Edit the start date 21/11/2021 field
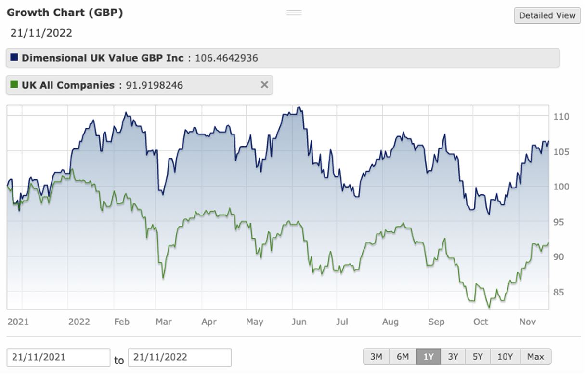Screen dimensions: 585x376 tap(58, 358)
